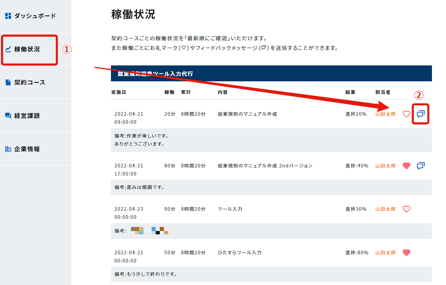Click the 就業規則のマニュアル作成 2ndバージョン content text
This screenshot has height=285, width=446.
click(265, 166)
